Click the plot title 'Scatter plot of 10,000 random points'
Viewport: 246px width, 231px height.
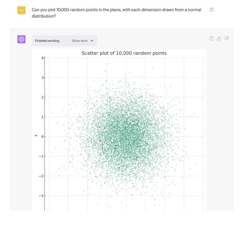(124, 53)
